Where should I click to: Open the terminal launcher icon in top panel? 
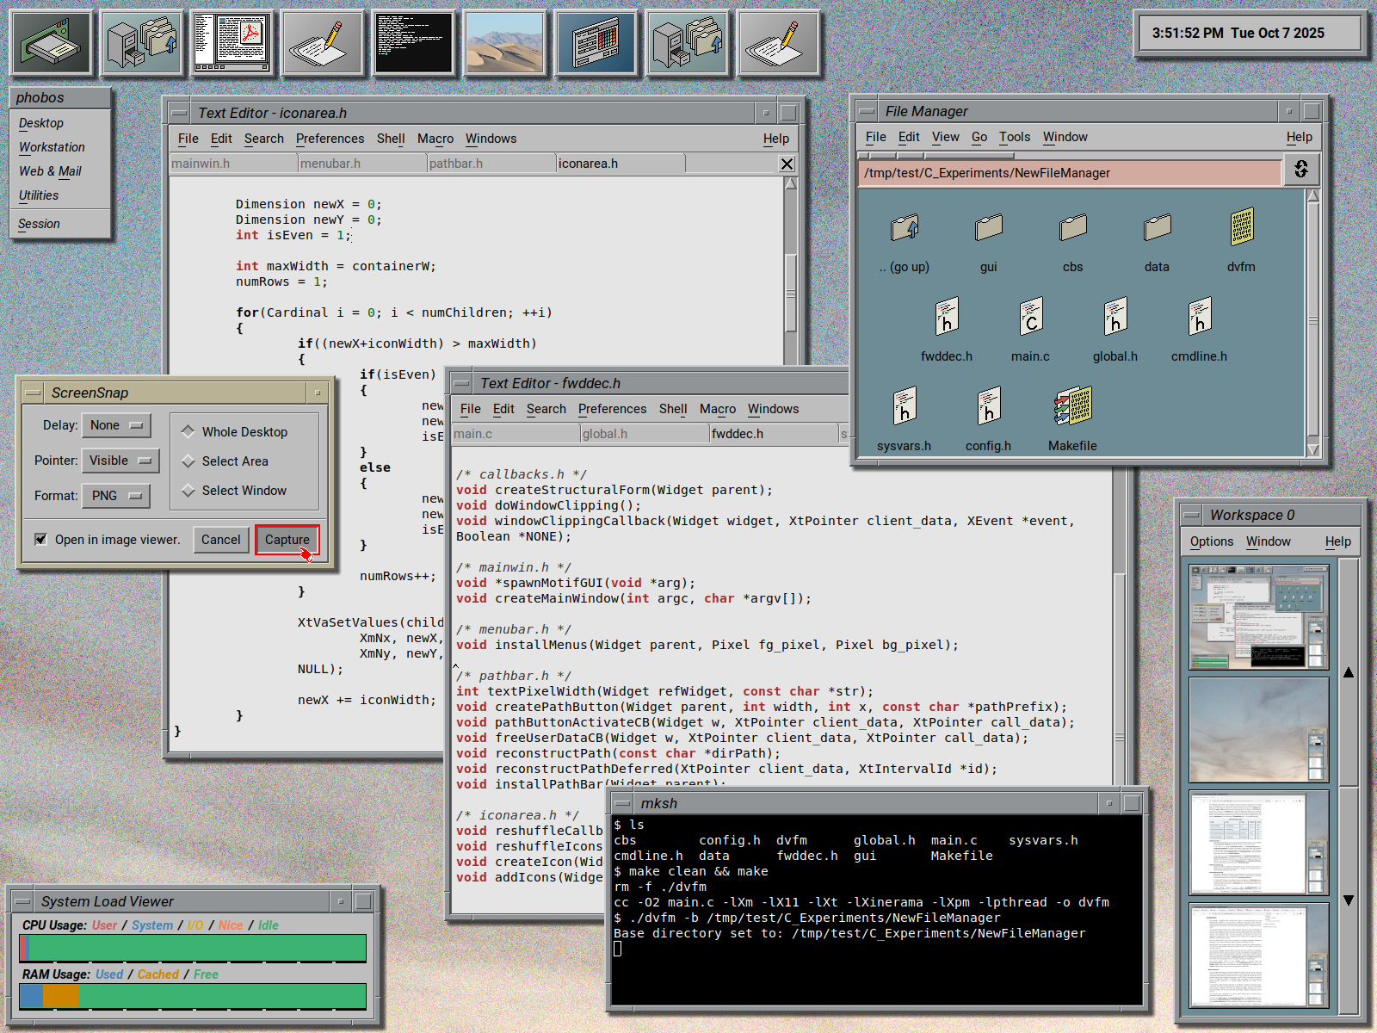pyautogui.click(x=414, y=43)
